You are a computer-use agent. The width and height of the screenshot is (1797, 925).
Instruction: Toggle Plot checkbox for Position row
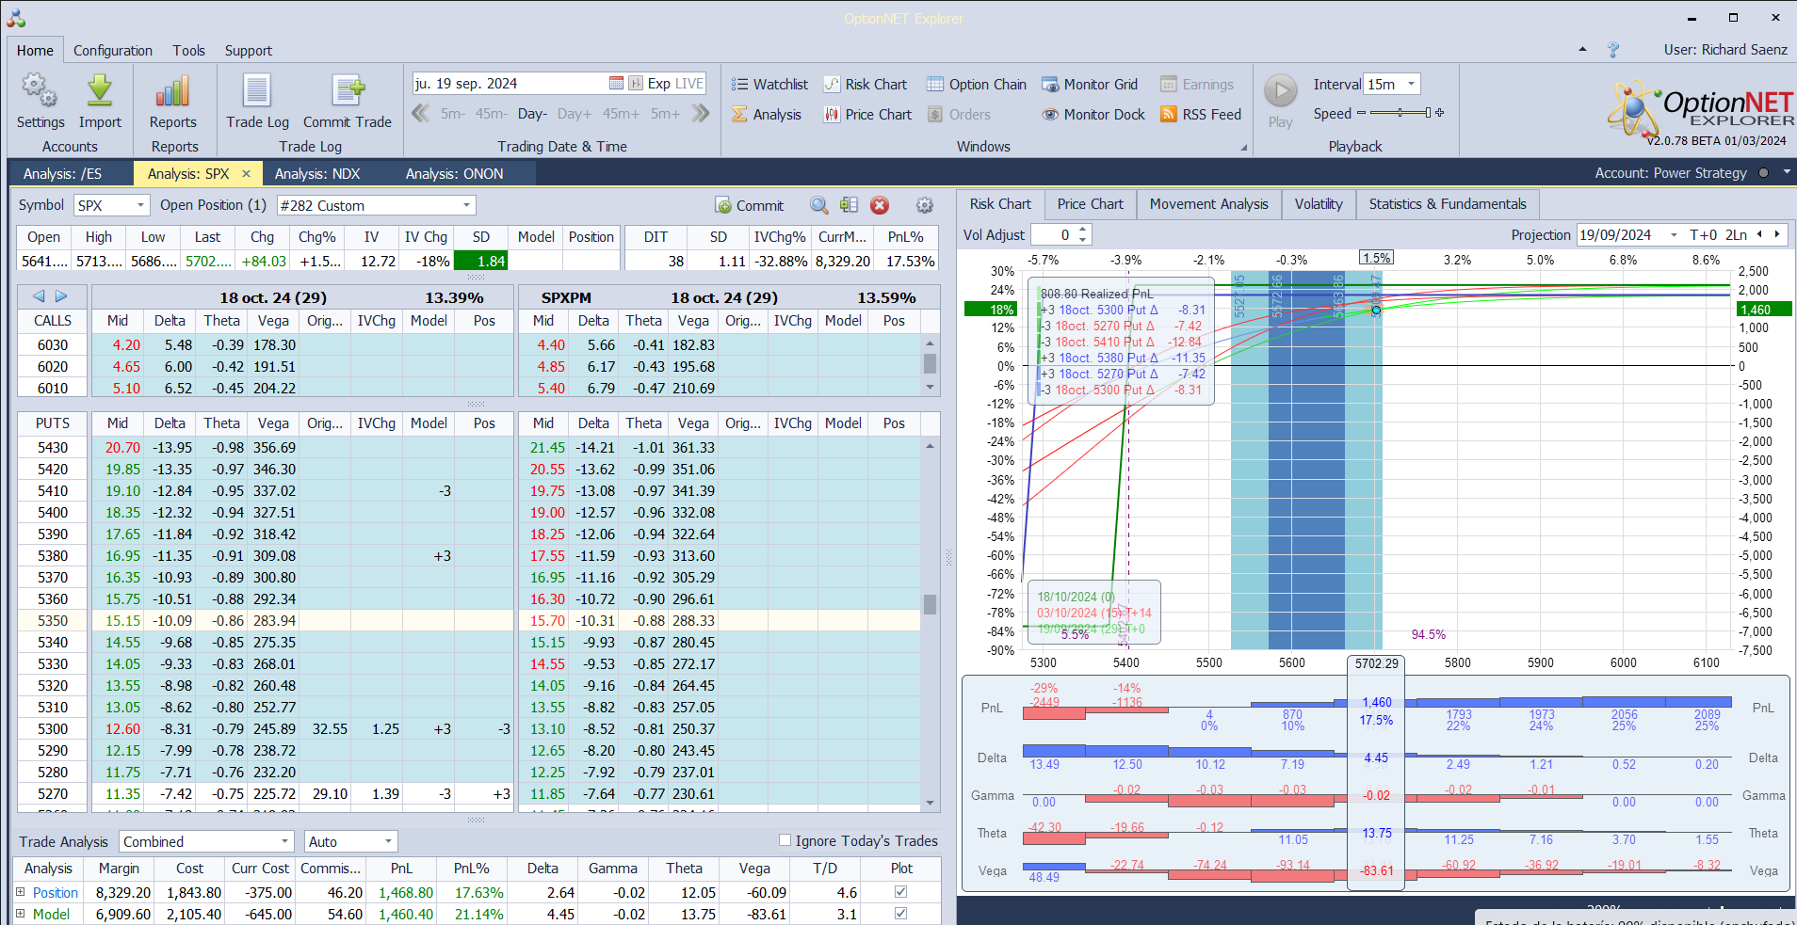pyautogui.click(x=900, y=892)
